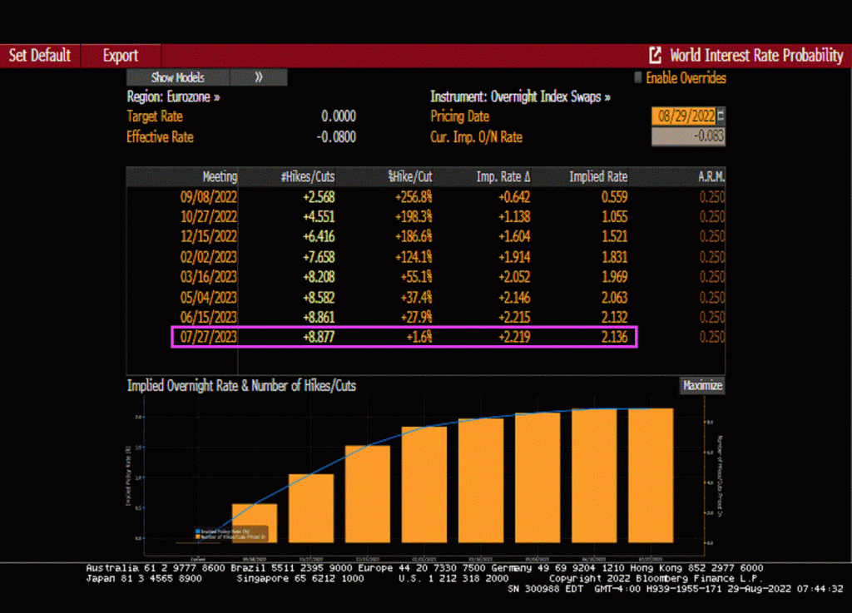
Task: Open the Instrument: Overnight Index Swaps selector
Action: pyautogui.click(x=520, y=97)
